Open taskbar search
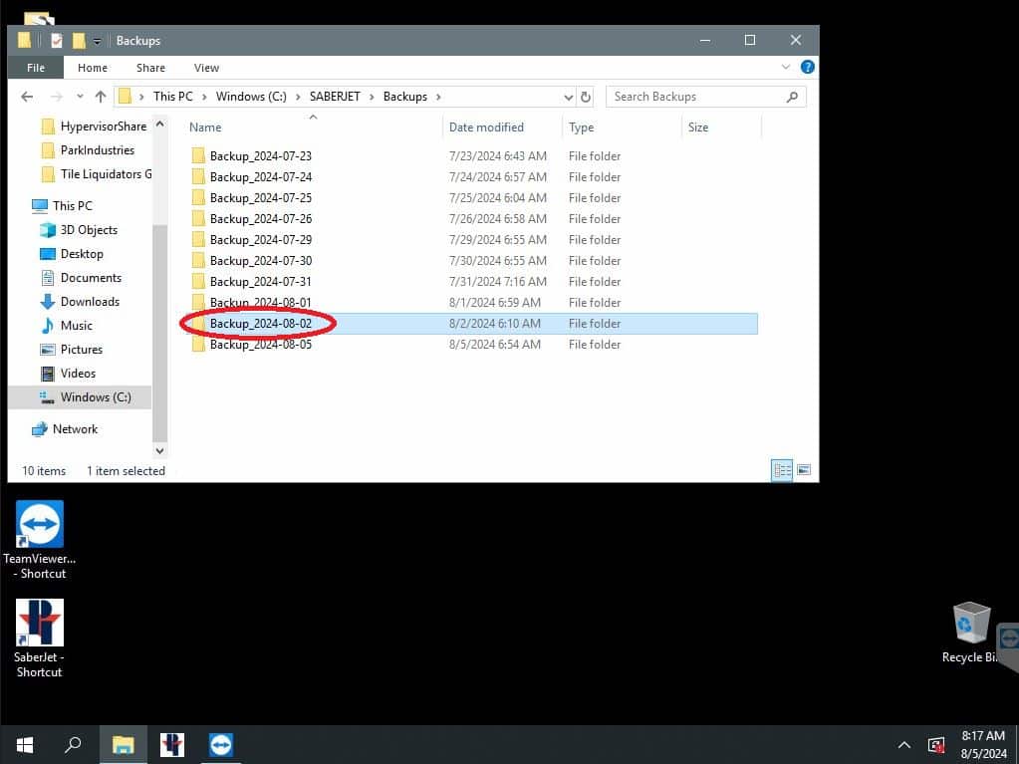The height and width of the screenshot is (764, 1019). point(73,744)
